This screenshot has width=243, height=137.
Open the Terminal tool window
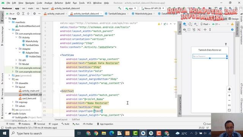click(x=39, y=124)
